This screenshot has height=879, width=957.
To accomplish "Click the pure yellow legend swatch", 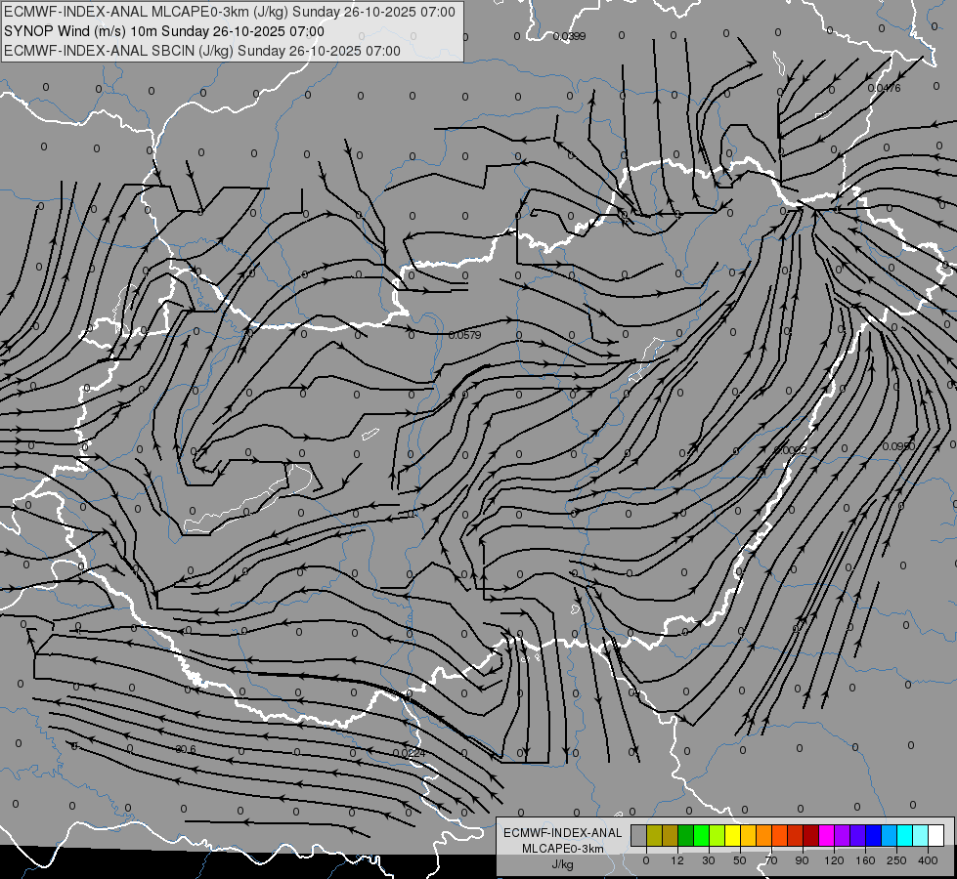I will point(732,835).
